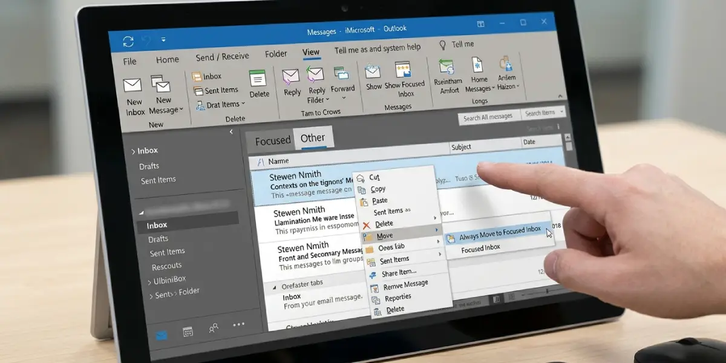This screenshot has height=363, width=726.
Task: Click the Show envelope icon in Messages group
Action: point(373,71)
